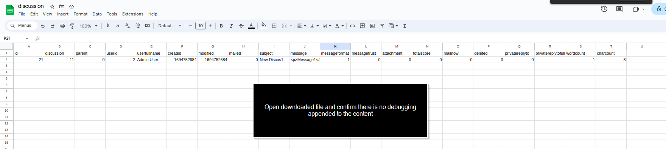666x149 pixels.
Task: Open vertical align dropdown
Action: (314, 26)
